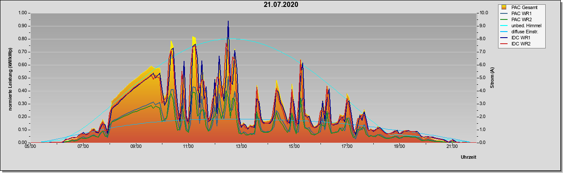Viewport: 563px width, 173px height.
Task: Click the Uhrzeit axis title
Action: coord(469,157)
